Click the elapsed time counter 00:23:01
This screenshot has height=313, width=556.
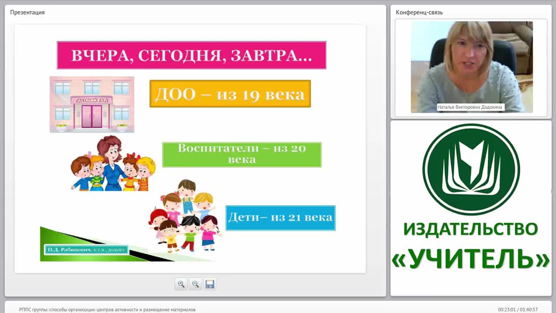pyautogui.click(x=506, y=310)
